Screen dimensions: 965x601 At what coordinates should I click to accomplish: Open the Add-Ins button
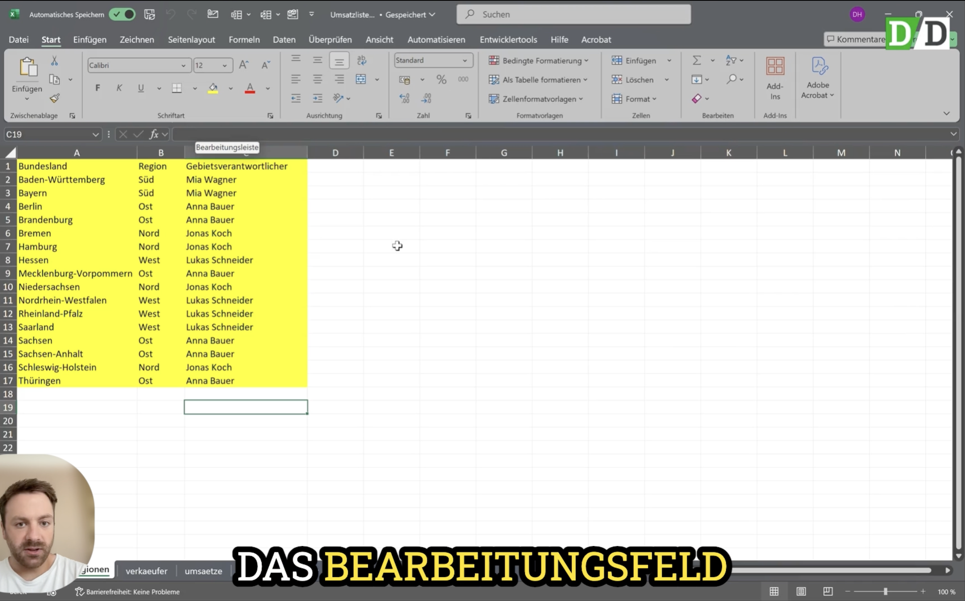tap(774, 78)
